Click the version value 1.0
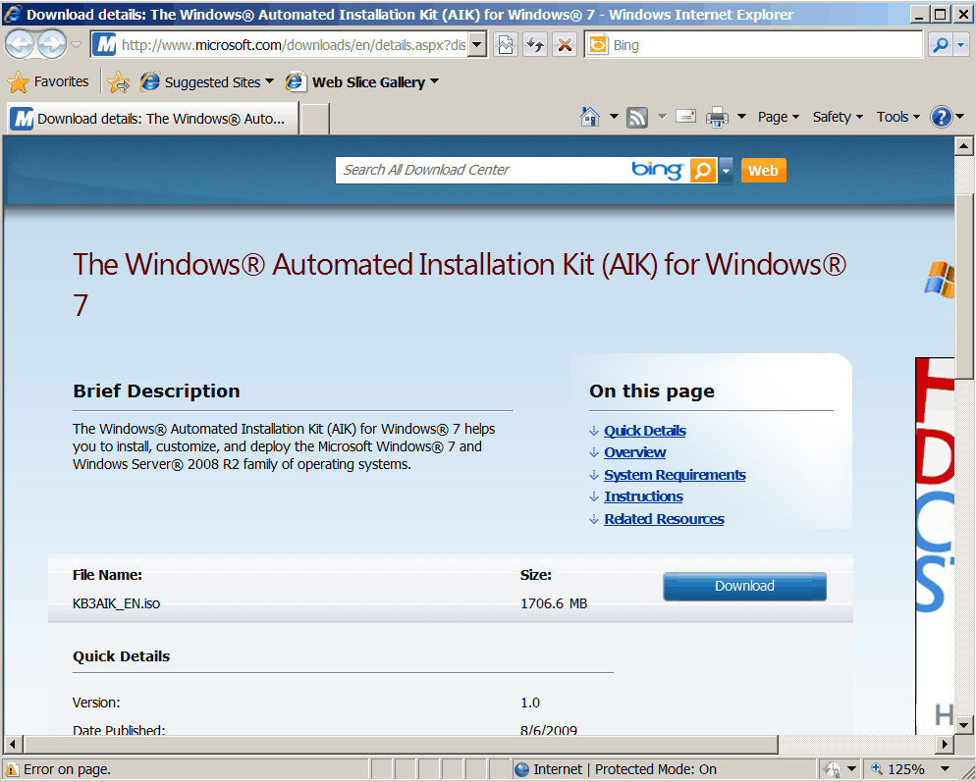Image resolution: width=976 pixels, height=782 pixels. click(530, 703)
